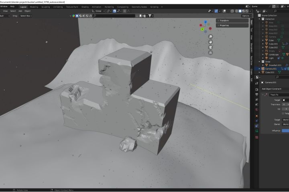Switch to Sculpting workspace tab
289x192 pixels.
tap(46, 7)
